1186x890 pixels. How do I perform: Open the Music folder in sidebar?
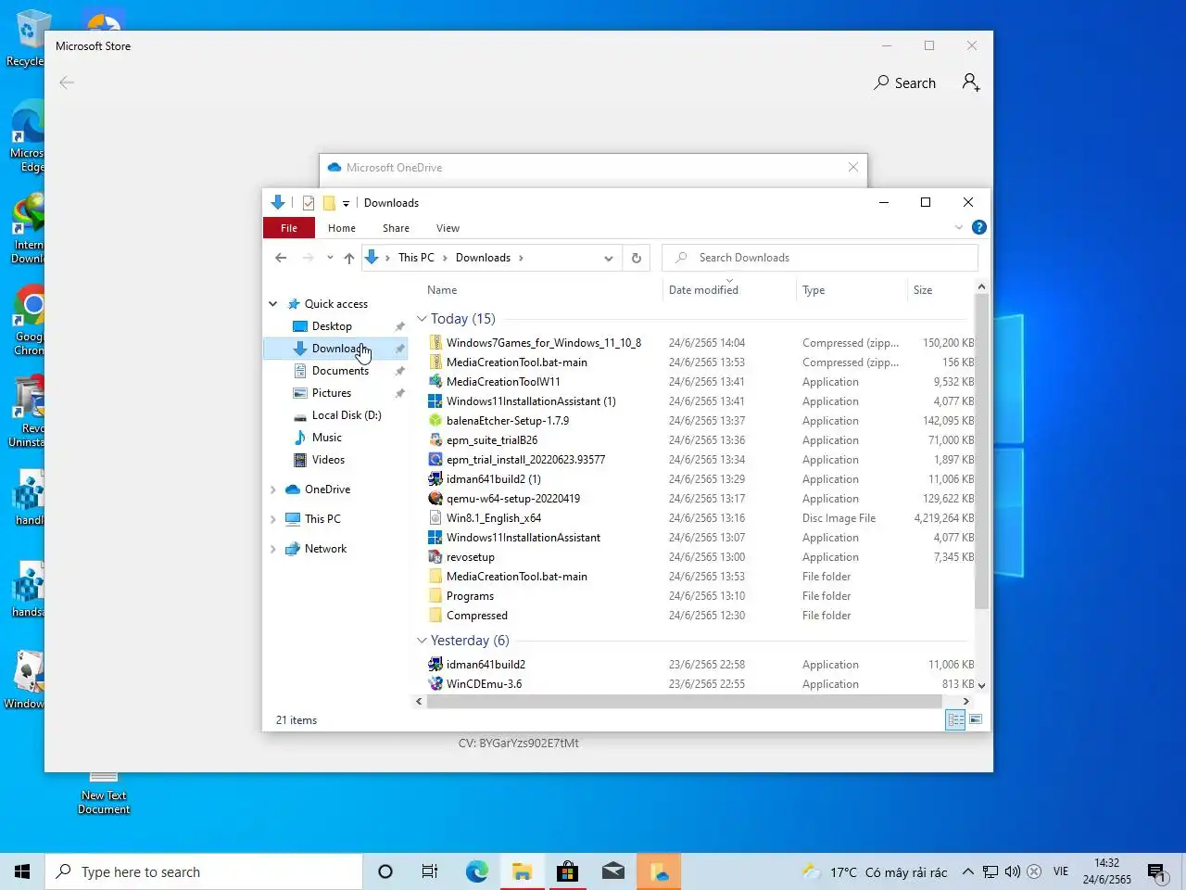click(x=326, y=438)
